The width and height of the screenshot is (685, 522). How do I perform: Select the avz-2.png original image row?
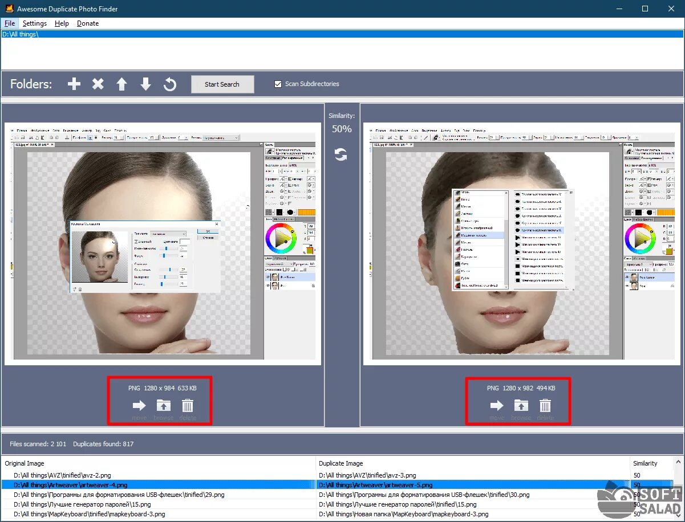[158, 475]
